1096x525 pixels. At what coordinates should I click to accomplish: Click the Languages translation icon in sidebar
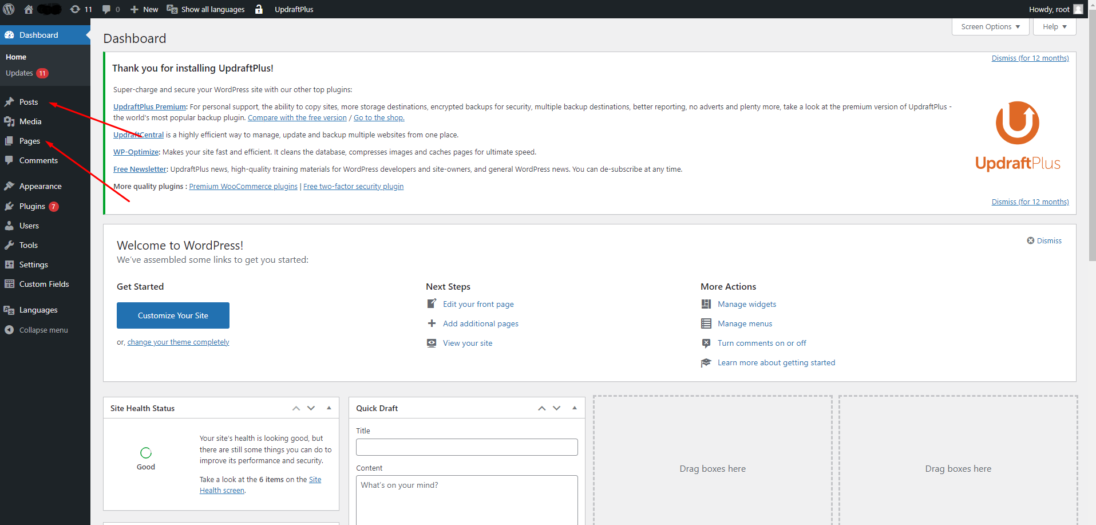(9, 310)
